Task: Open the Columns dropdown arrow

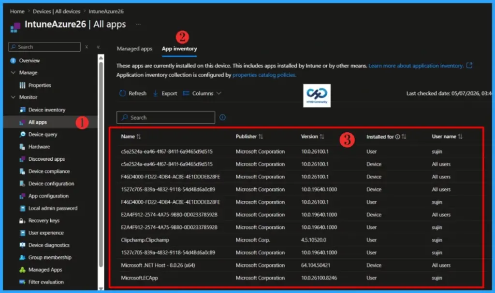Action: click(219, 93)
